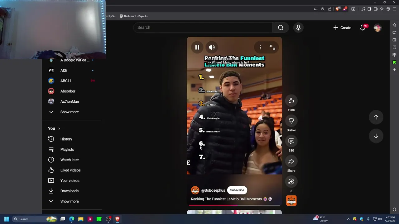399x224 pixels.
Task: Like the LaMelo Ball Short
Action: [291, 100]
